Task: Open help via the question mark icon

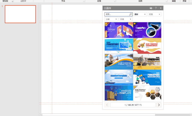Action: [156, 8]
